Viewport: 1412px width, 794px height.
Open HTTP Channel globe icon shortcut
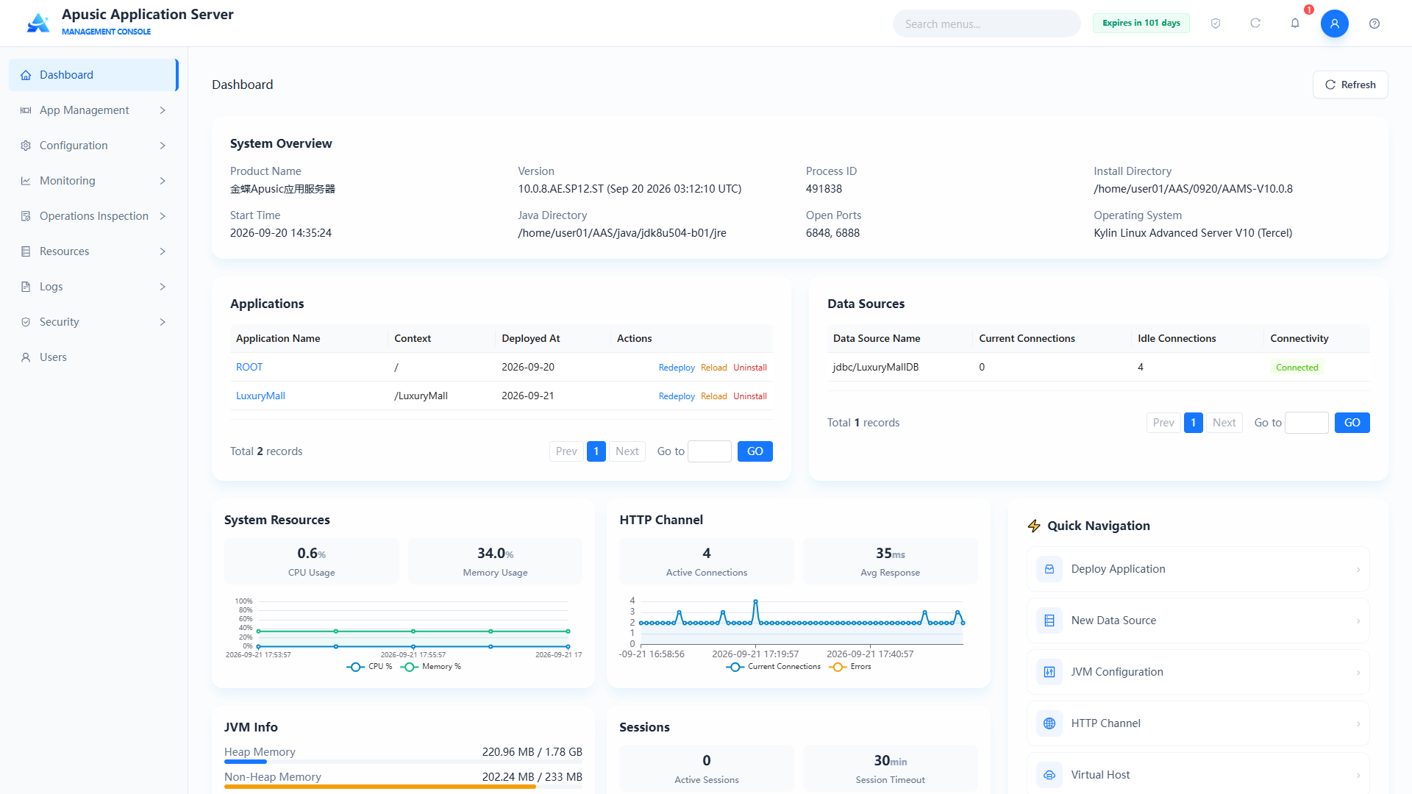tap(1049, 723)
